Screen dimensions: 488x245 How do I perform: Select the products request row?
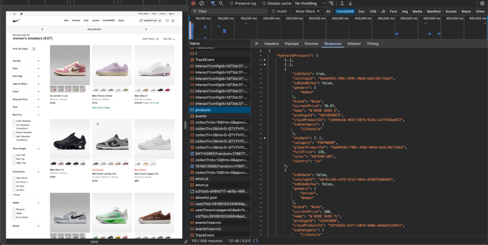219,110
